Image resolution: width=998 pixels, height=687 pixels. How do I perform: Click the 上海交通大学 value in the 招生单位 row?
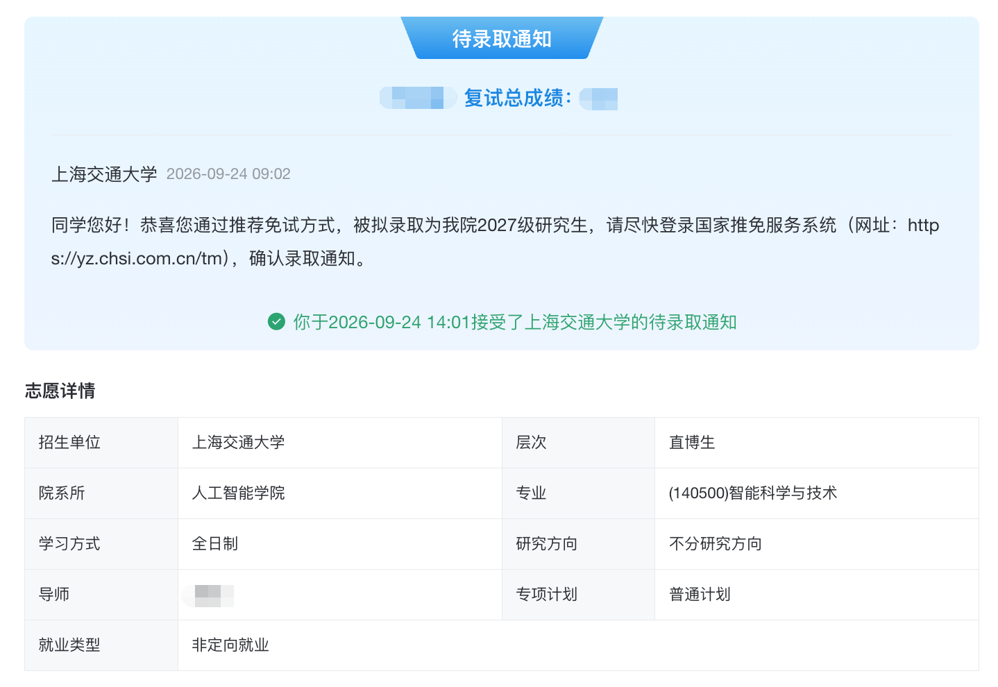(x=340, y=443)
